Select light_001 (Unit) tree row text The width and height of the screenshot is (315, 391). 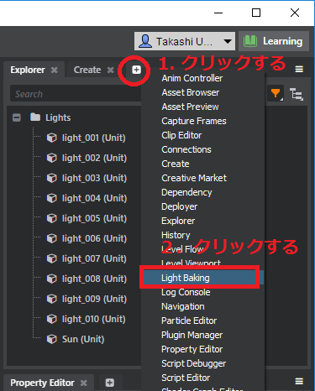[94, 138]
